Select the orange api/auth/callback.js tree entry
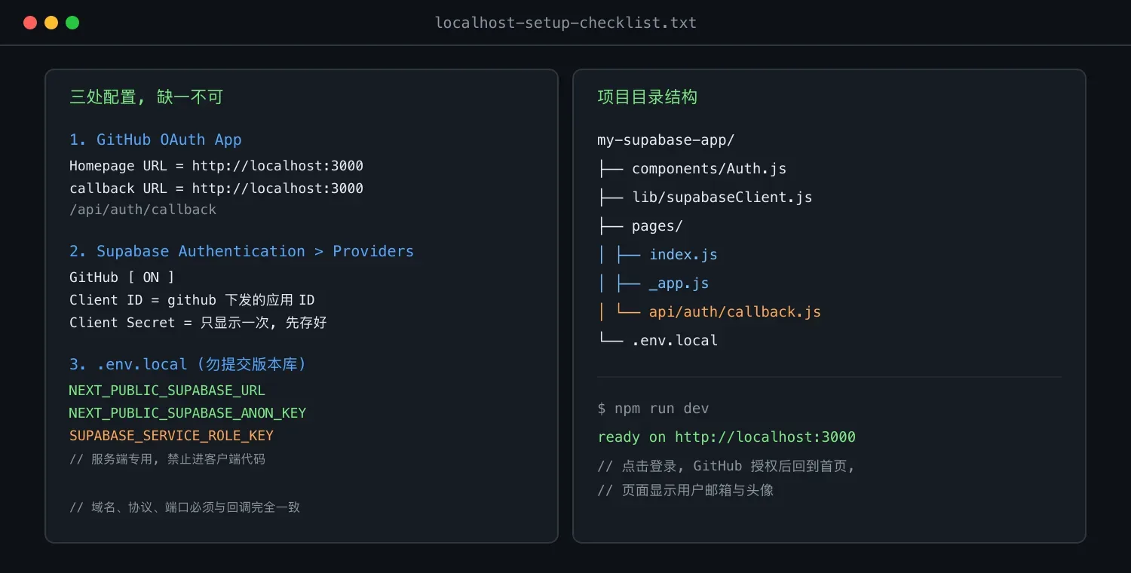 pyautogui.click(x=735, y=312)
